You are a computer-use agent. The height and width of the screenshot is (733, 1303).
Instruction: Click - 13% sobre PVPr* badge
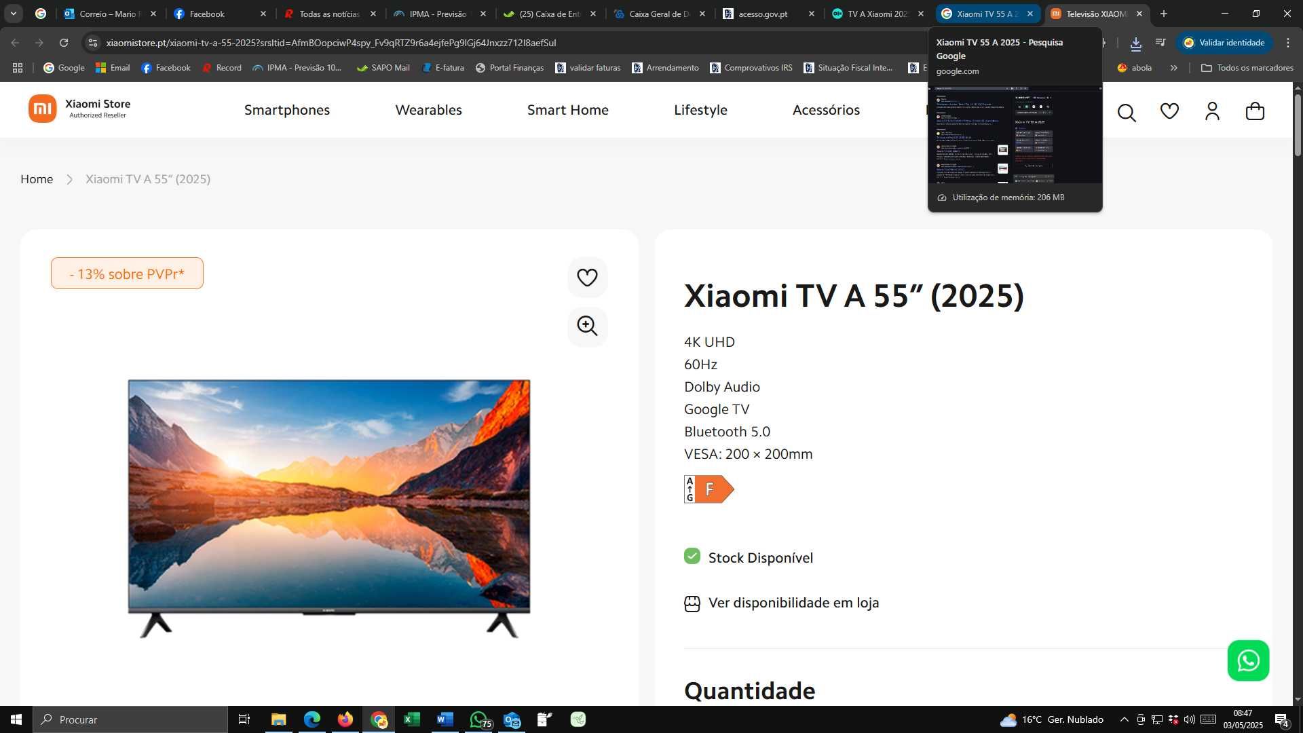pyautogui.click(x=127, y=274)
